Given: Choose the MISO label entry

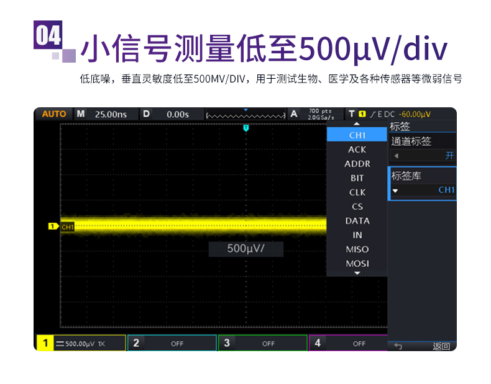Looking at the screenshot, I should [x=357, y=249].
